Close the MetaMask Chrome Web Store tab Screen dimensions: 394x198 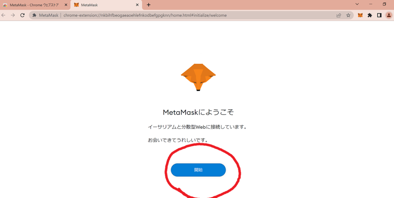click(66, 5)
